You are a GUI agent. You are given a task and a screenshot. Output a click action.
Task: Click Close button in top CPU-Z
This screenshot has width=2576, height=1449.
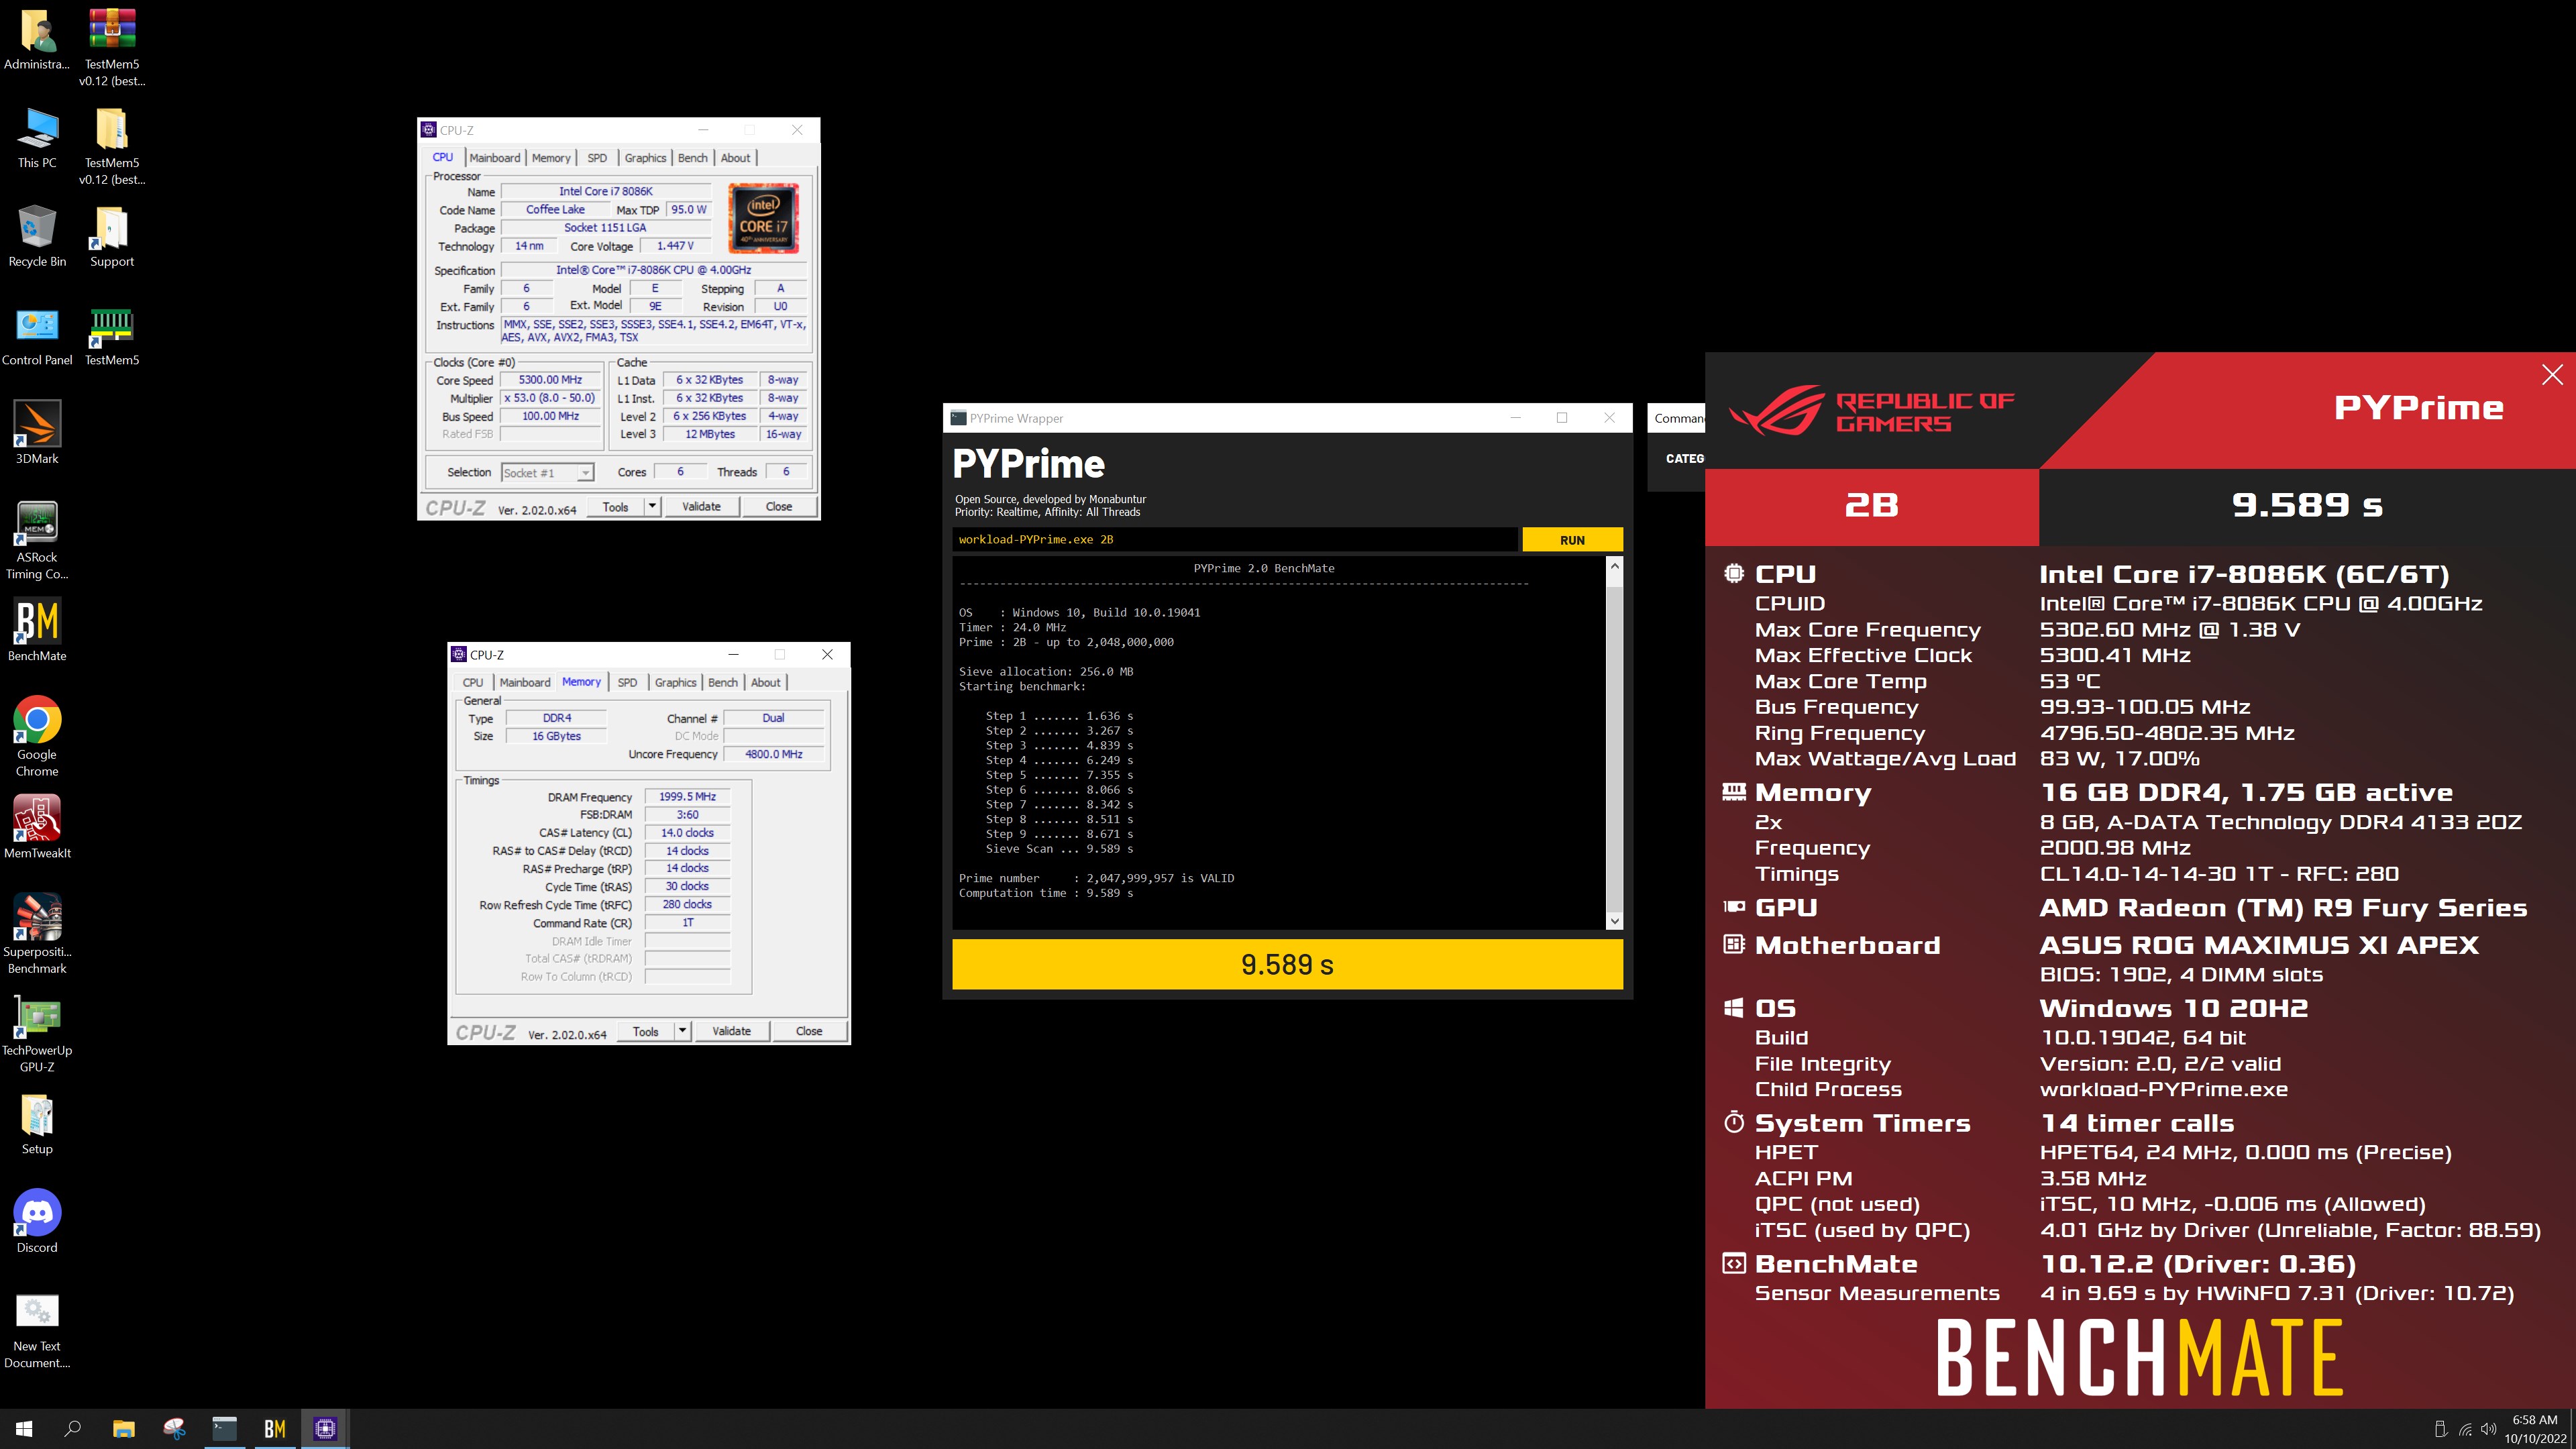[x=779, y=506]
